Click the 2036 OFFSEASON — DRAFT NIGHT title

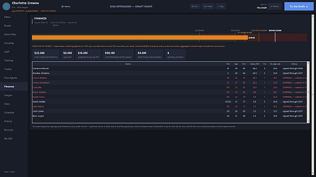(131, 6)
